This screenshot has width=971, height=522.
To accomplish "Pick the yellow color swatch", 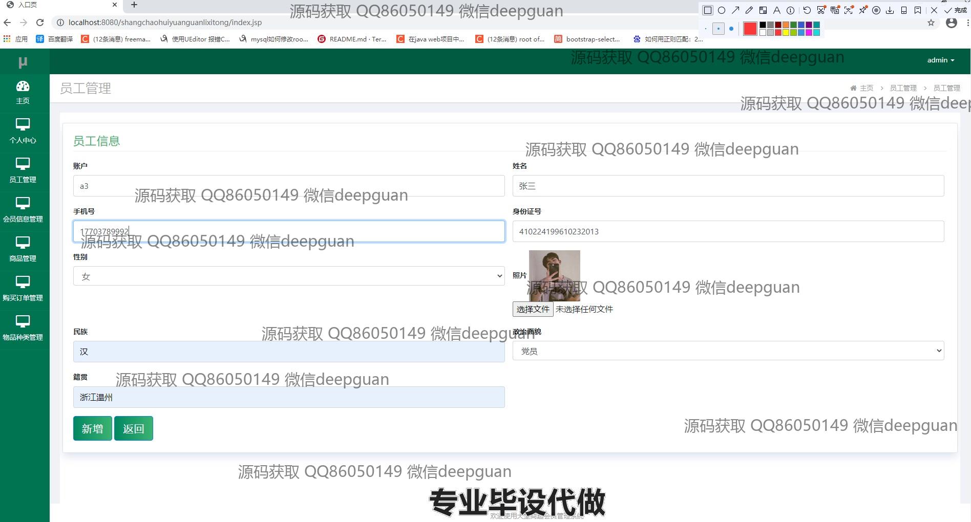I will point(786,33).
